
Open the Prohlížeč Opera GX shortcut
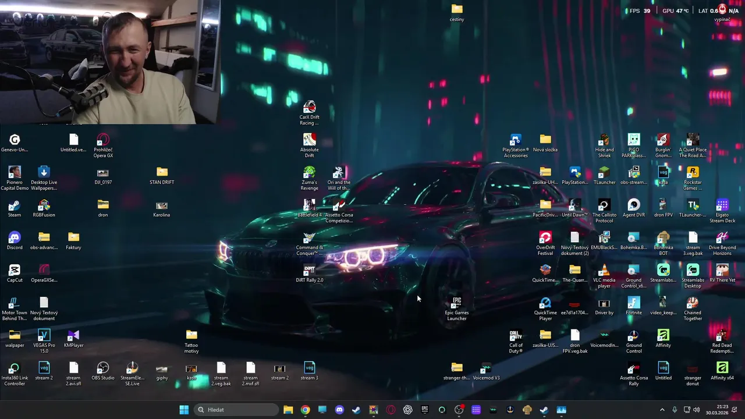click(x=103, y=146)
